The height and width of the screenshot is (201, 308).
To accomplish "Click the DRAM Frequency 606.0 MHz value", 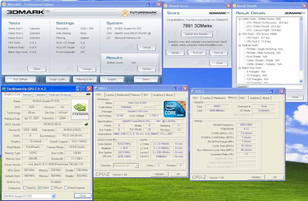I will click(x=246, y=124).
